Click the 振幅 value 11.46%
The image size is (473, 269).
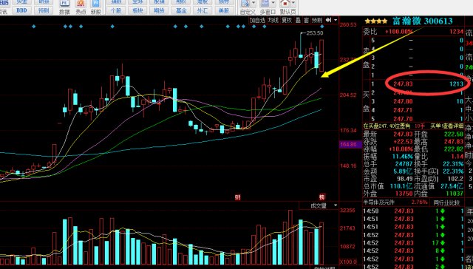pyautogui.click(x=403, y=157)
